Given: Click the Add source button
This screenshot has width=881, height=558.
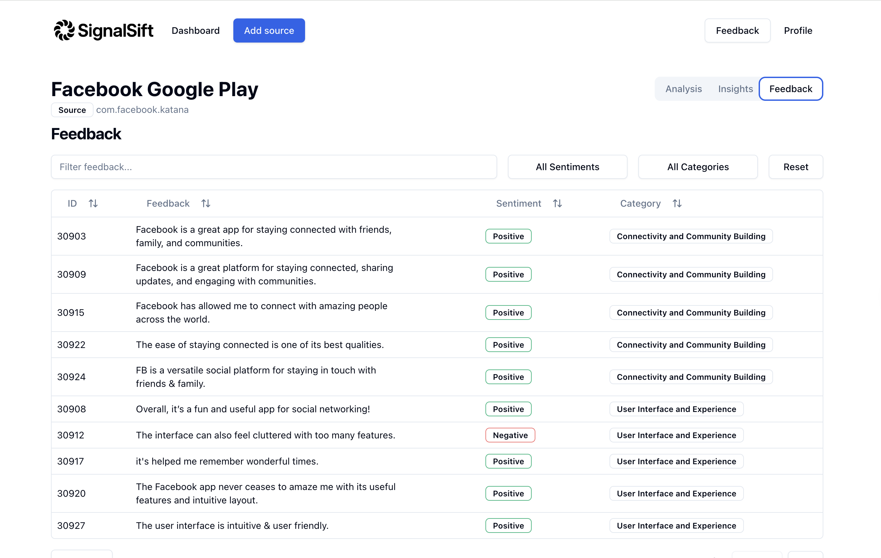Looking at the screenshot, I should 269,30.
